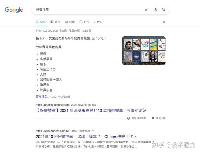200x153 pixels.
Task: Clear the search box with X icon
Action: coord(146,10)
